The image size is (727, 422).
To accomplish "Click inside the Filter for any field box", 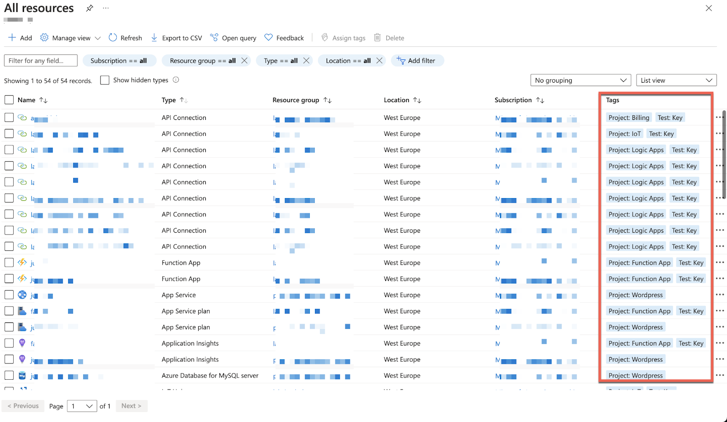I will [40, 60].
